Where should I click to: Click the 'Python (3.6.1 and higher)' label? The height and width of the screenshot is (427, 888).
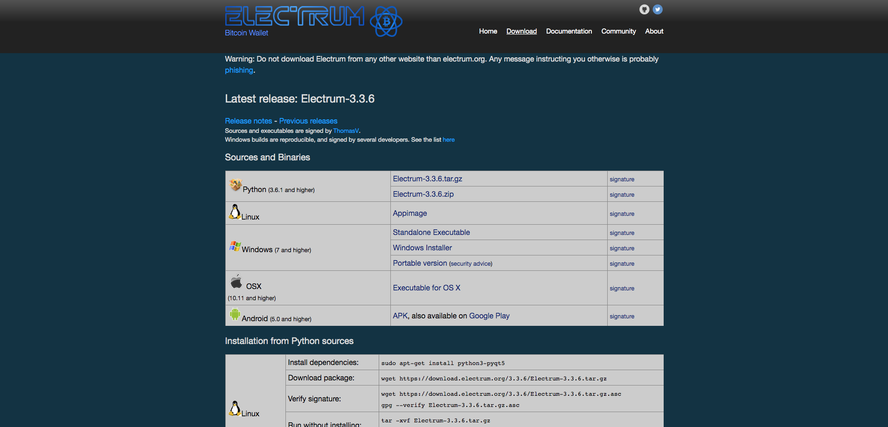coord(278,190)
